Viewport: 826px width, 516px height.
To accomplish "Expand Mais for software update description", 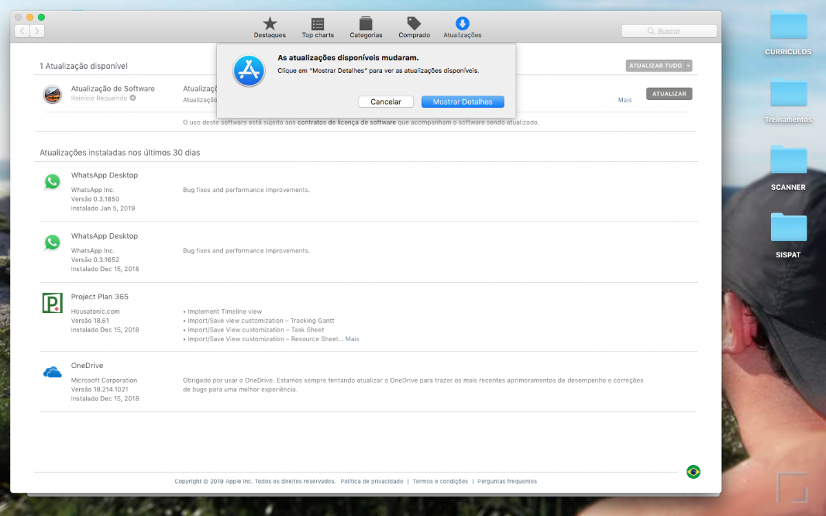I will point(624,100).
